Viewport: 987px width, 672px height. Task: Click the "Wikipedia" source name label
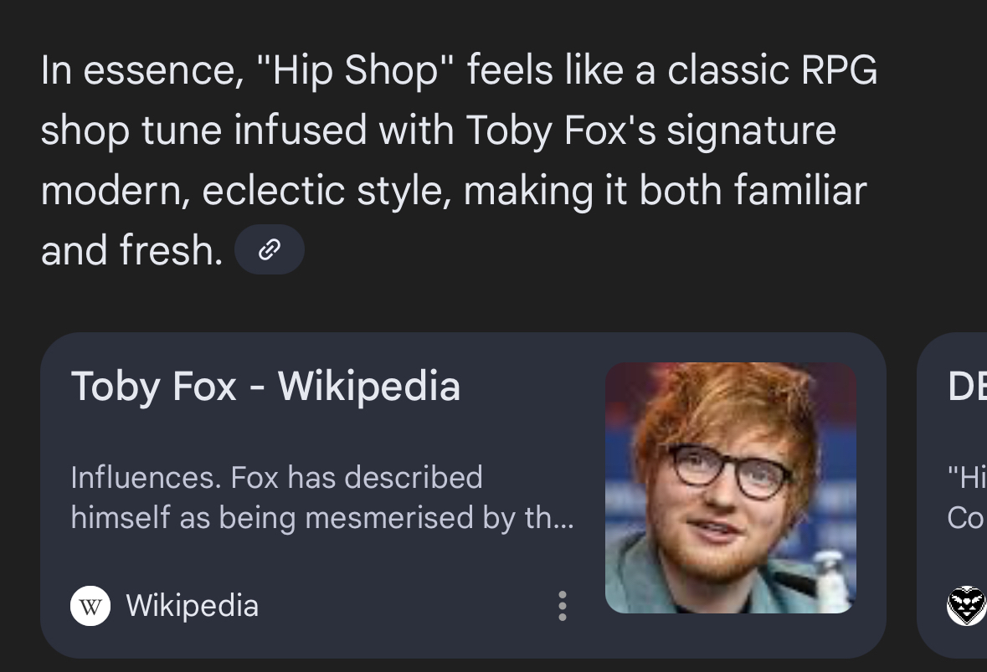192,605
